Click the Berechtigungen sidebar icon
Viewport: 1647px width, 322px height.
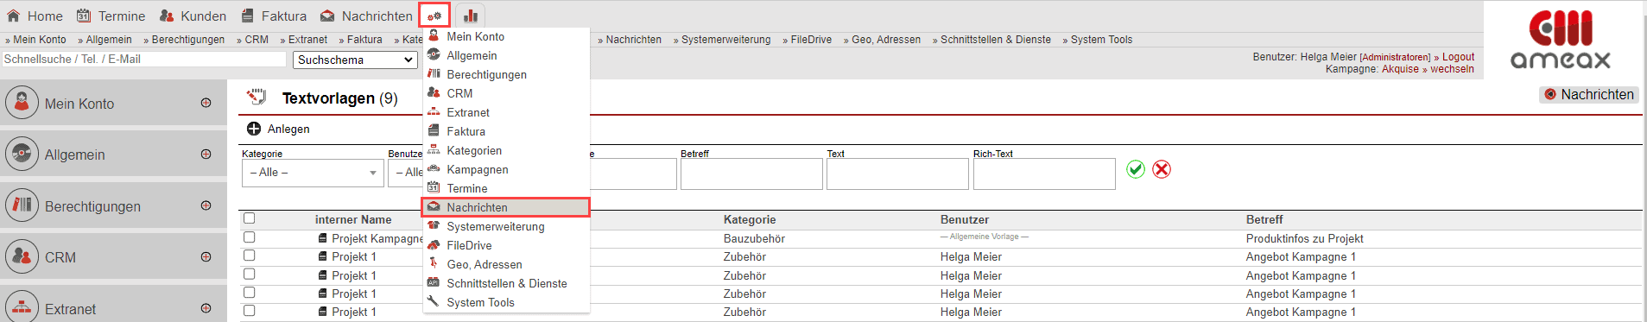[22, 205]
